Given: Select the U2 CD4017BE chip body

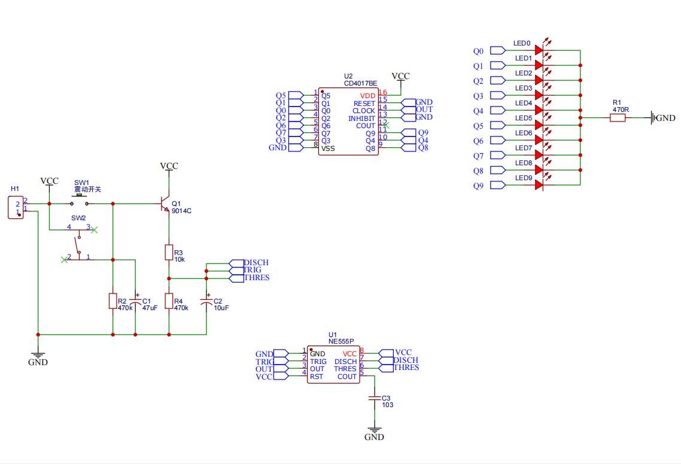Looking at the screenshot, I should [348, 122].
